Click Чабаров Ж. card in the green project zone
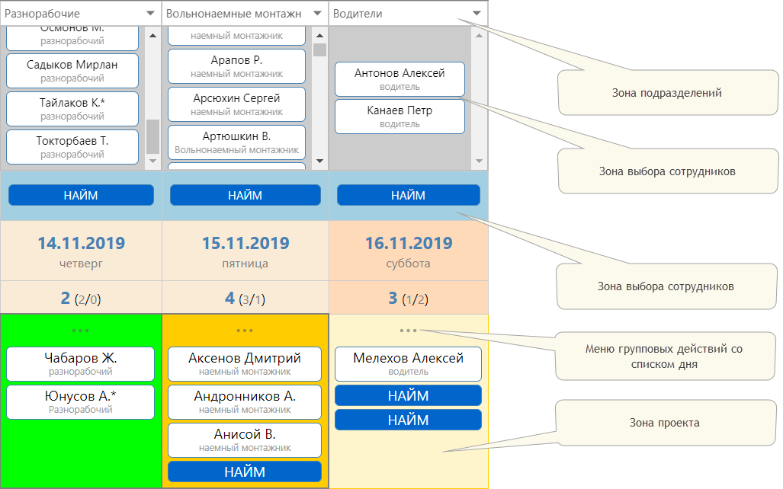The width and height of the screenshot is (783, 489). [81, 363]
